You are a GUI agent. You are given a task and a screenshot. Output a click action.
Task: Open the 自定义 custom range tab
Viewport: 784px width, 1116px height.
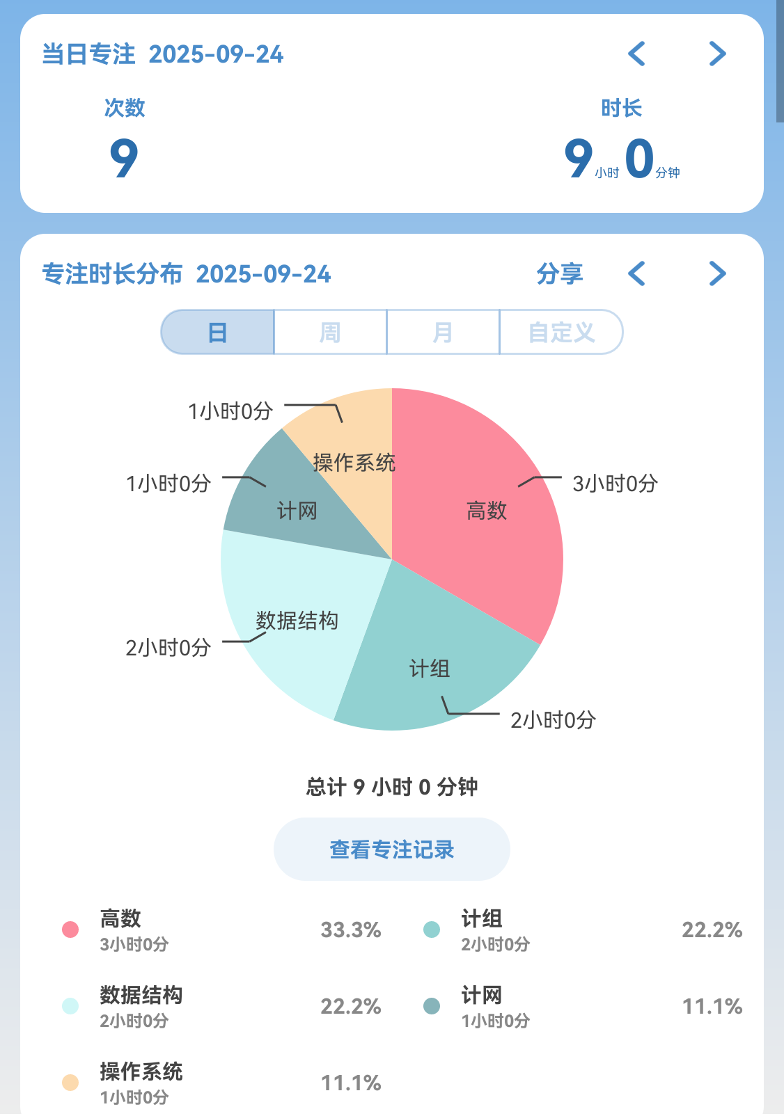tap(560, 333)
